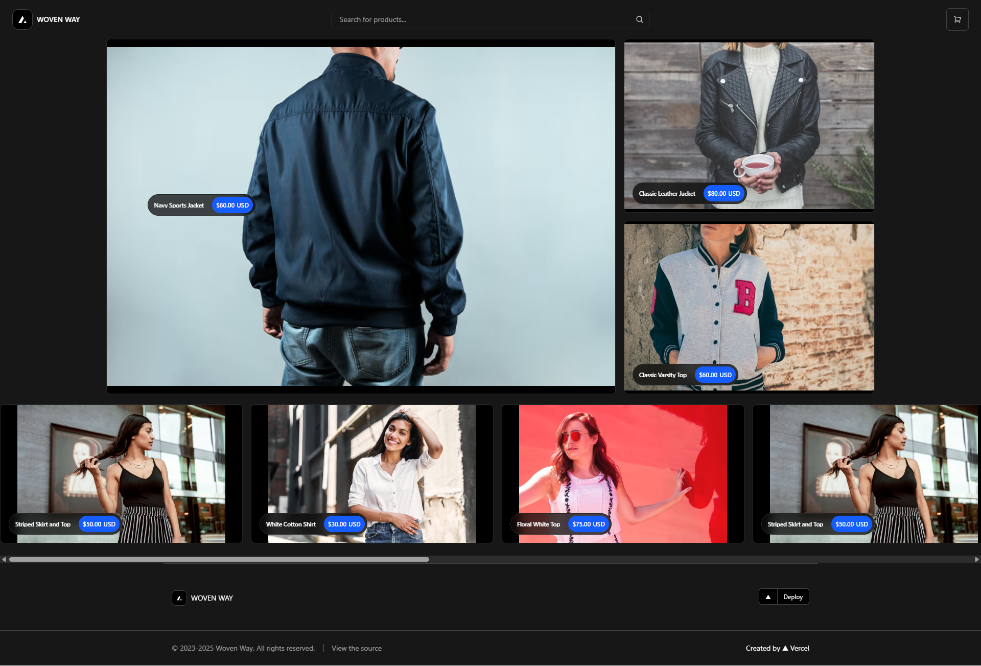Open the Classic Varsity Top product image
Screen dimensions: 981x666
coord(749,307)
